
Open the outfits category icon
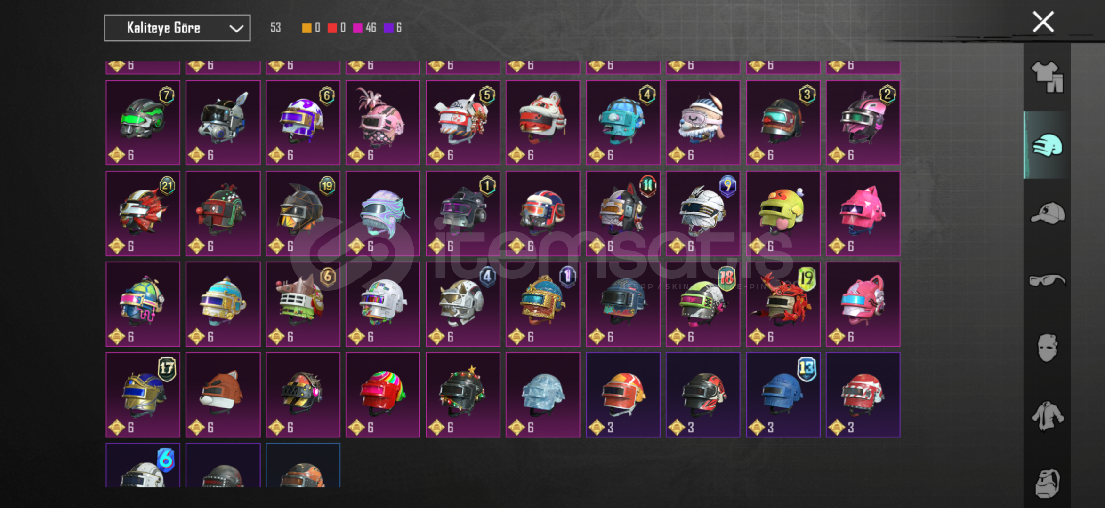click(1047, 77)
